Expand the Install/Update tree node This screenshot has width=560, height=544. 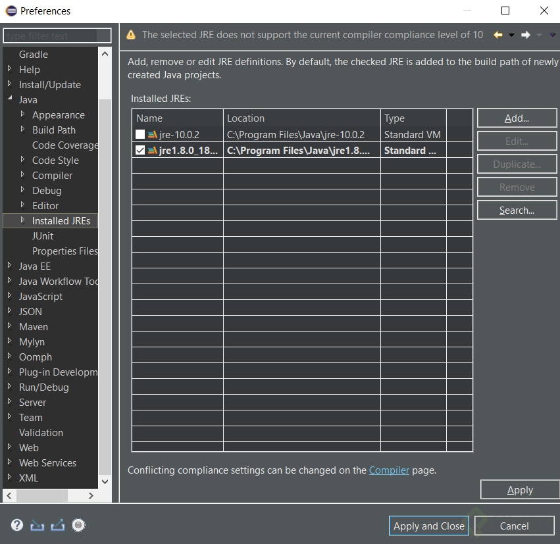10,84
